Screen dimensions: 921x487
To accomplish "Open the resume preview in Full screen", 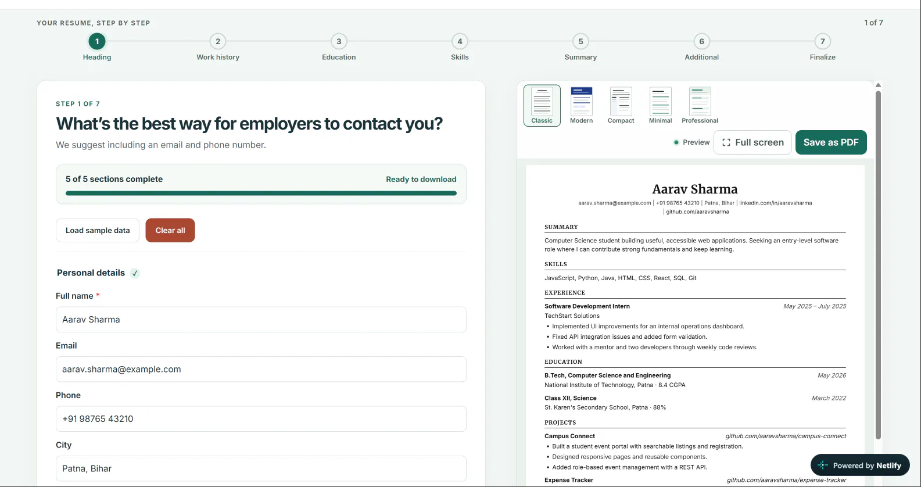I will [752, 142].
